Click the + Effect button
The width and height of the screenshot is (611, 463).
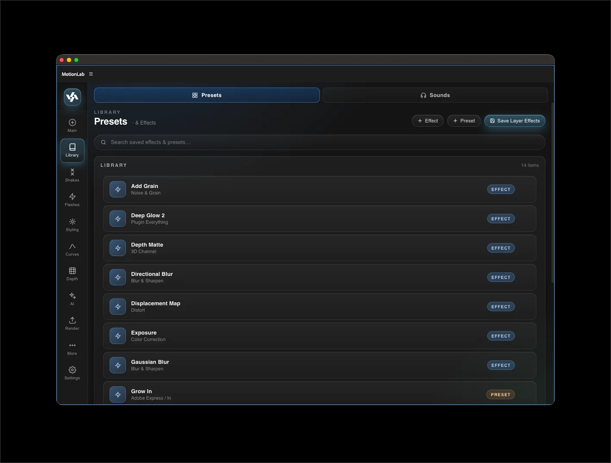tap(428, 121)
